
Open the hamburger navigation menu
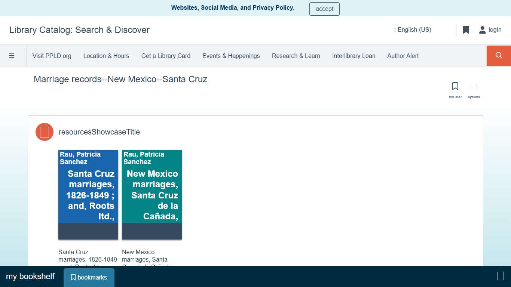point(12,55)
